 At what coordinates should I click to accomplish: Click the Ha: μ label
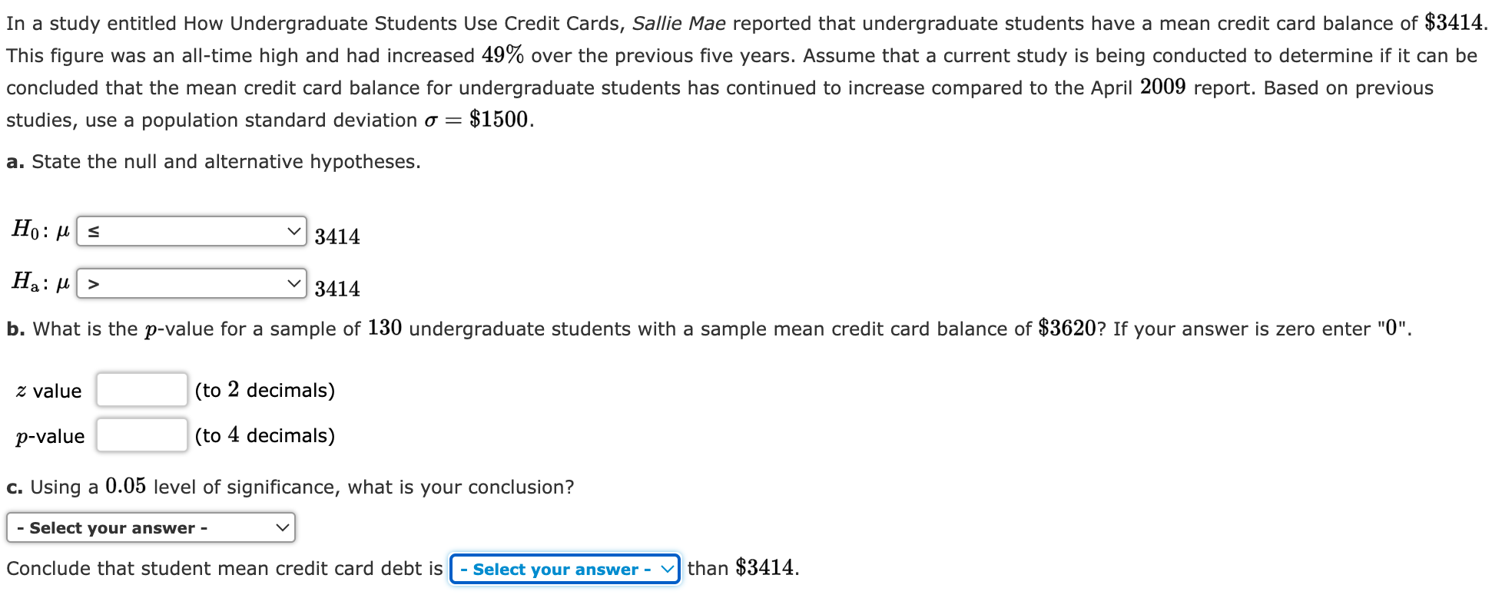point(38,281)
